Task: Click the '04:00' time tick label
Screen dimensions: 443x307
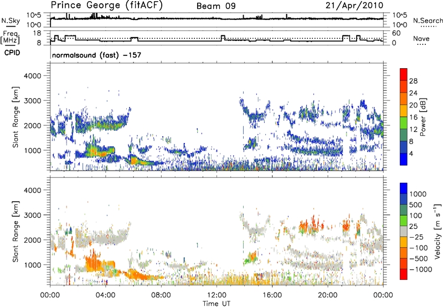Action: click(106, 295)
